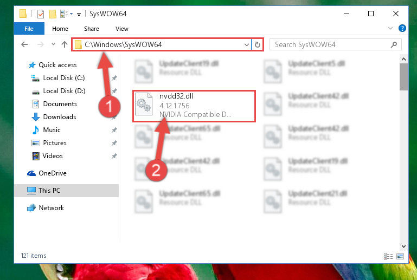Go up one folder level arrow
Screen dimensions: 417x280
pyautogui.click(x=65, y=44)
